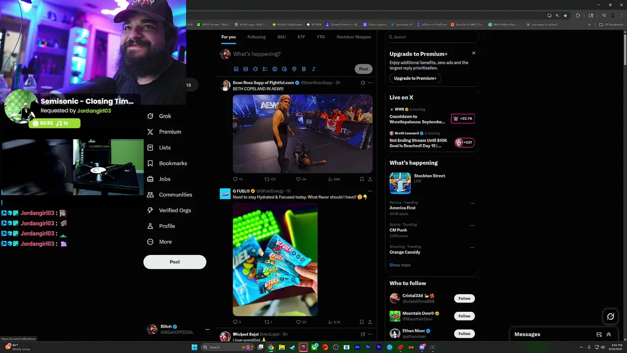This screenshot has width=627, height=353.
Task: Switch to the Nextdoor Steppas tab
Action: [354, 37]
